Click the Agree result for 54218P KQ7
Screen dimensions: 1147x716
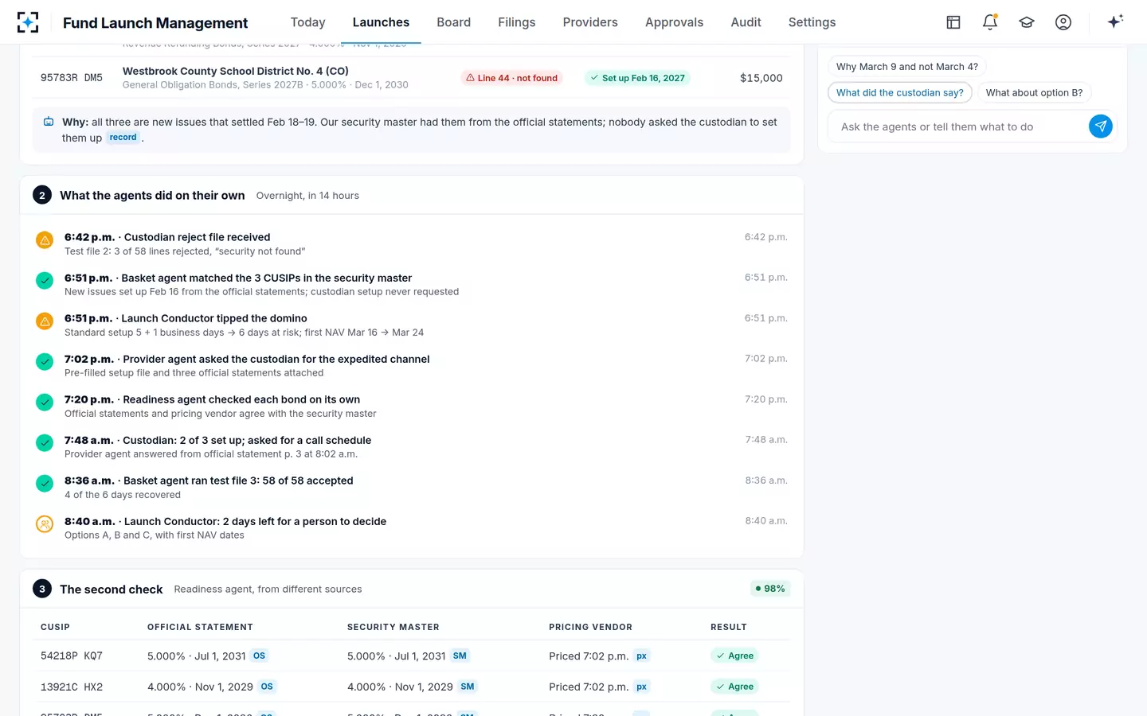tap(734, 656)
